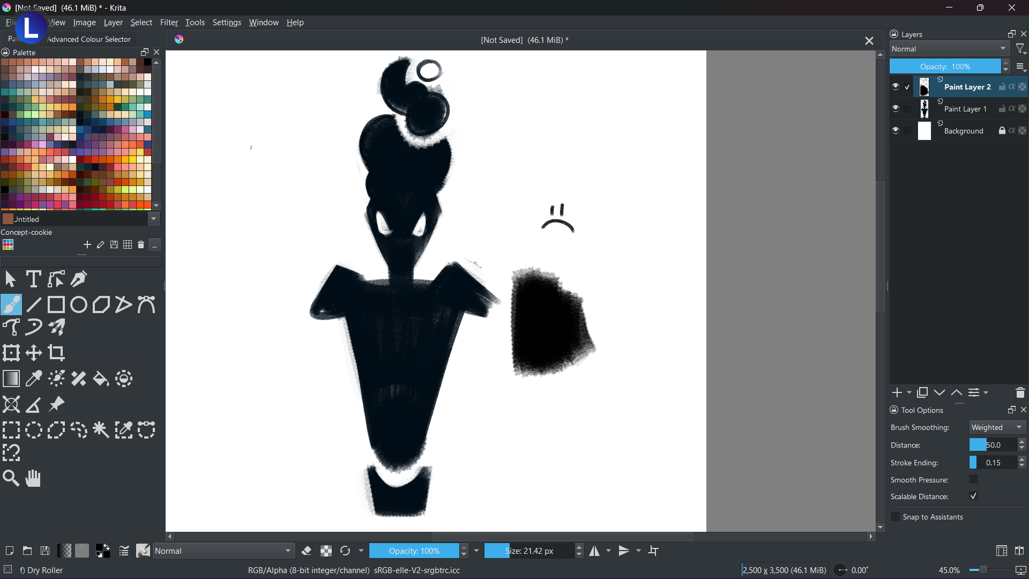This screenshot has height=579, width=1029.
Task: Enable Smooth Pressure checkbox
Action: click(x=974, y=480)
